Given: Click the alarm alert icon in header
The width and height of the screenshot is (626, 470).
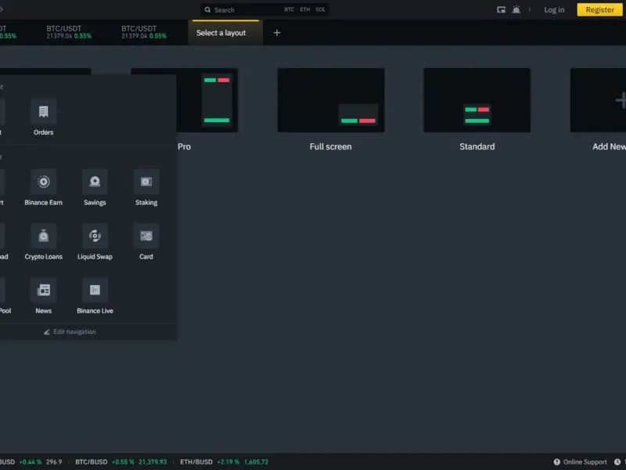Looking at the screenshot, I should (x=516, y=9).
